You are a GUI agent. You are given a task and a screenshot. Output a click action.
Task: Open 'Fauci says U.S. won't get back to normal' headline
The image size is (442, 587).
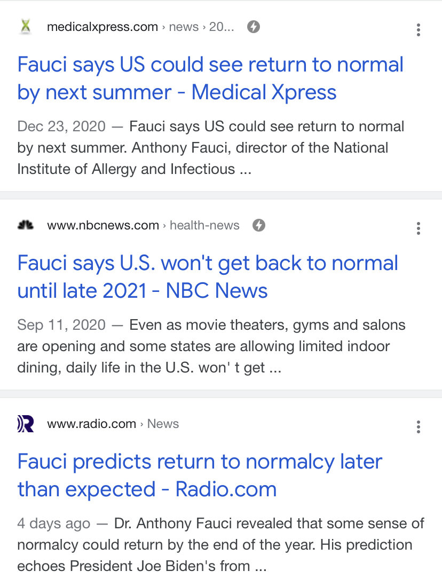coord(208,276)
